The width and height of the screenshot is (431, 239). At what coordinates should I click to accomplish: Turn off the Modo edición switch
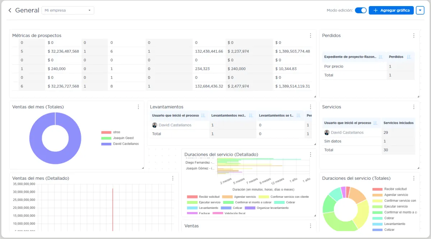[x=361, y=10]
